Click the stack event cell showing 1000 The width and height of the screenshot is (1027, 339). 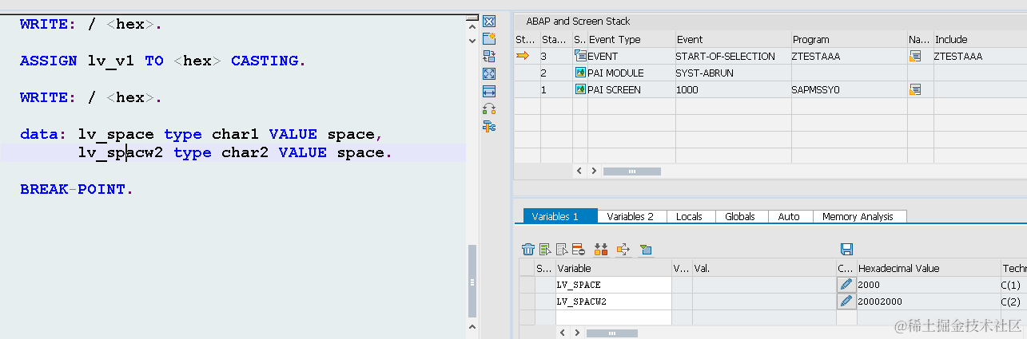click(x=732, y=89)
